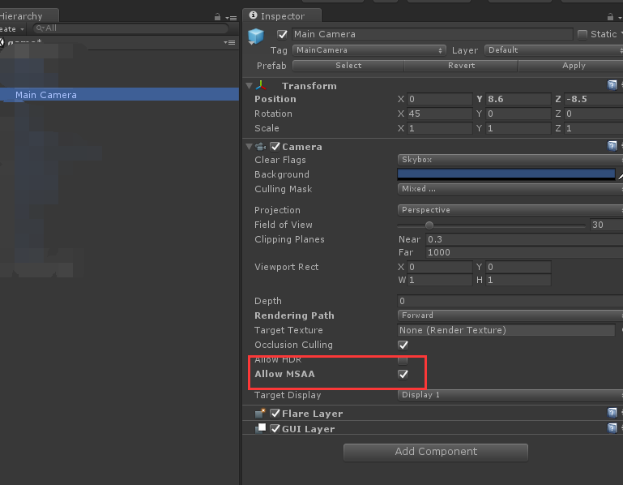Click Position Y field showing 8.6
Viewport: 623px width, 485px height.
pyautogui.click(x=518, y=99)
